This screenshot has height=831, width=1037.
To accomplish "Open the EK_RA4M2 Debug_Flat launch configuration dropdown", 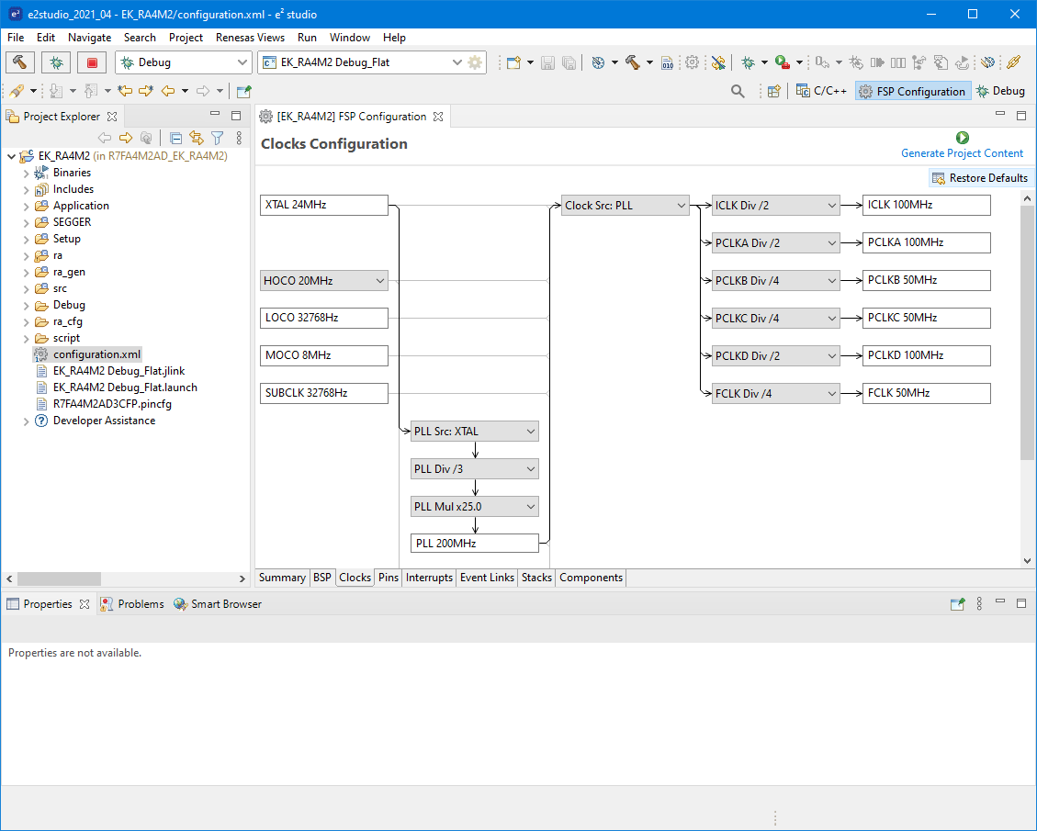I will (x=457, y=62).
